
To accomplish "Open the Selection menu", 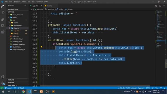I will [17, 2].
